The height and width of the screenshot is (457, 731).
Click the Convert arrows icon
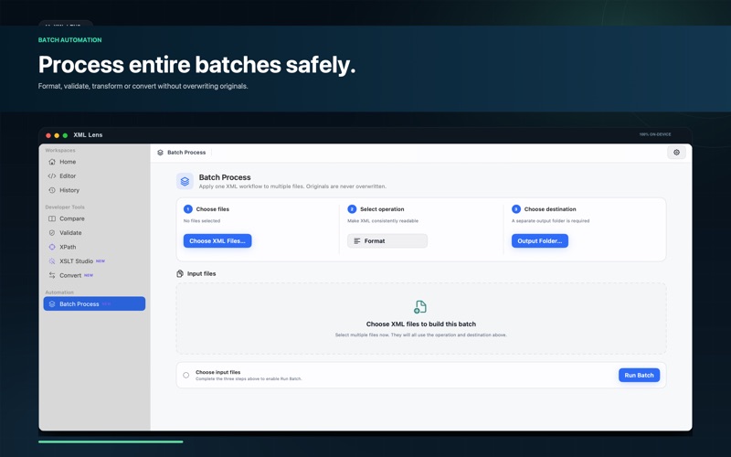click(x=52, y=276)
